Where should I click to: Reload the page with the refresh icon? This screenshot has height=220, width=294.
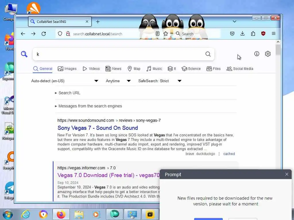tap(44, 34)
